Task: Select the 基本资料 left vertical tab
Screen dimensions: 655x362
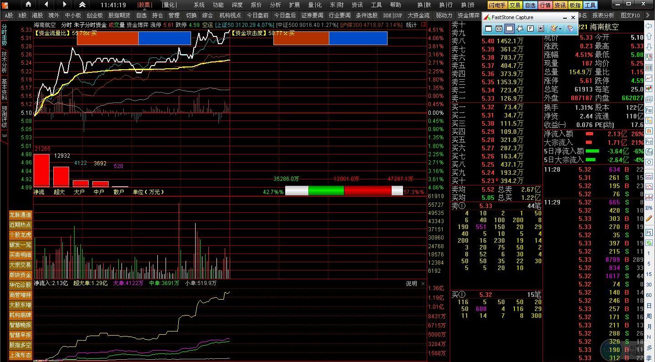Action: coord(4,89)
